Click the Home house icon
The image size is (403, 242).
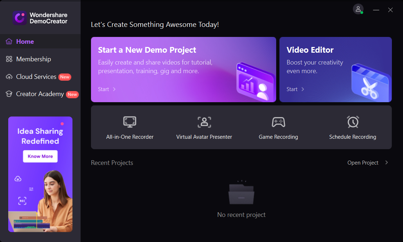pyautogui.click(x=9, y=41)
